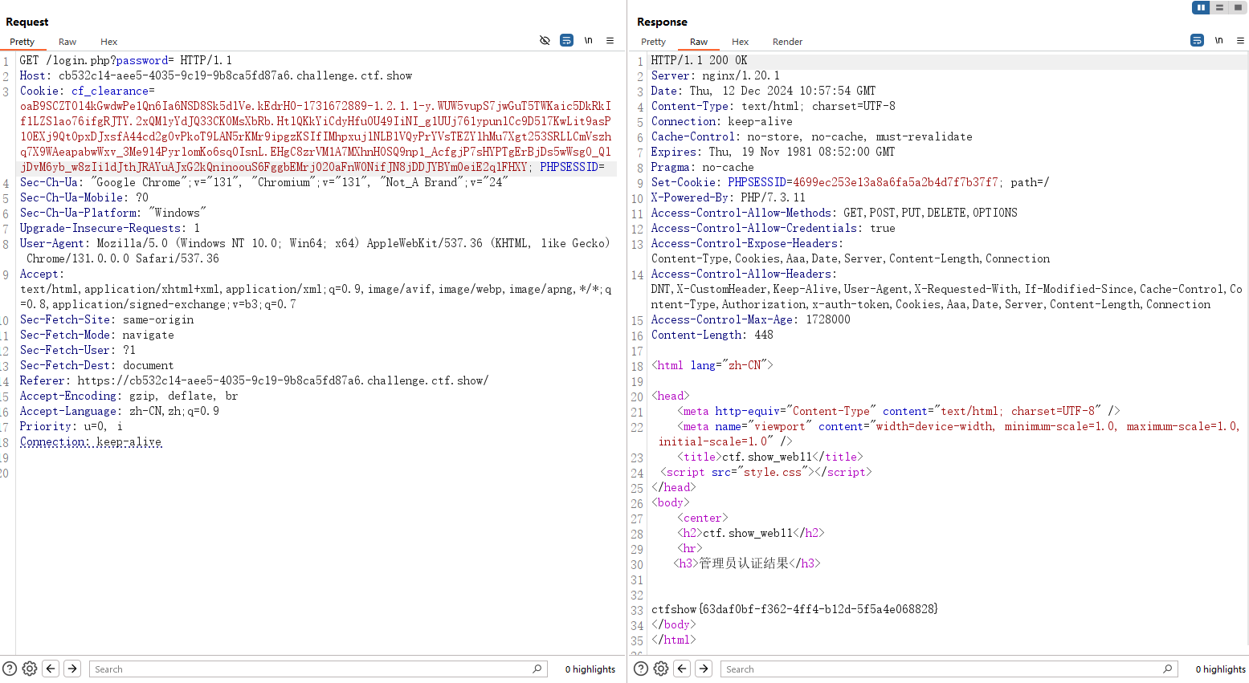Open Response panel hamburger options menu
Screen dimensions: 1249x683
coord(1240,40)
